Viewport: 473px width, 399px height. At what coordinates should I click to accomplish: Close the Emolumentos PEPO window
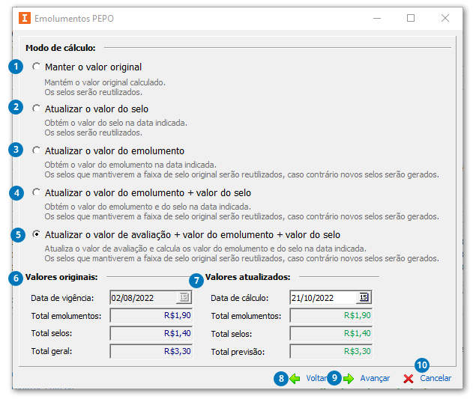[445, 19]
